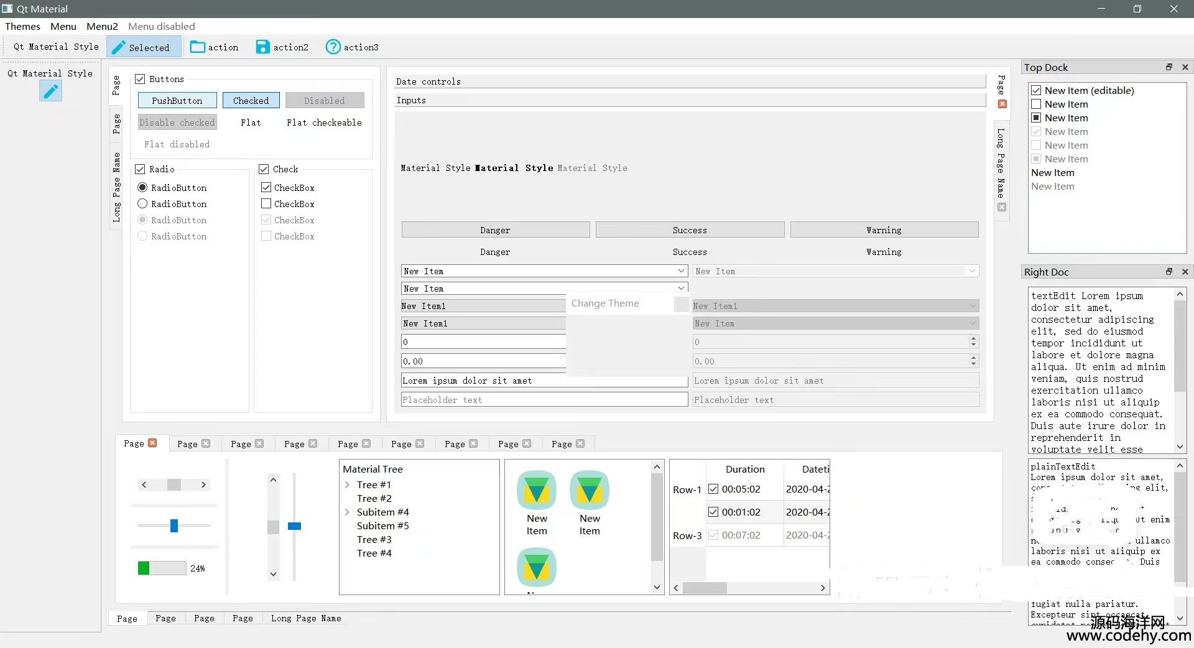Switch to bottom Long Page Name tab
This screenshot has height=648, width=1194.
[306, 618]
